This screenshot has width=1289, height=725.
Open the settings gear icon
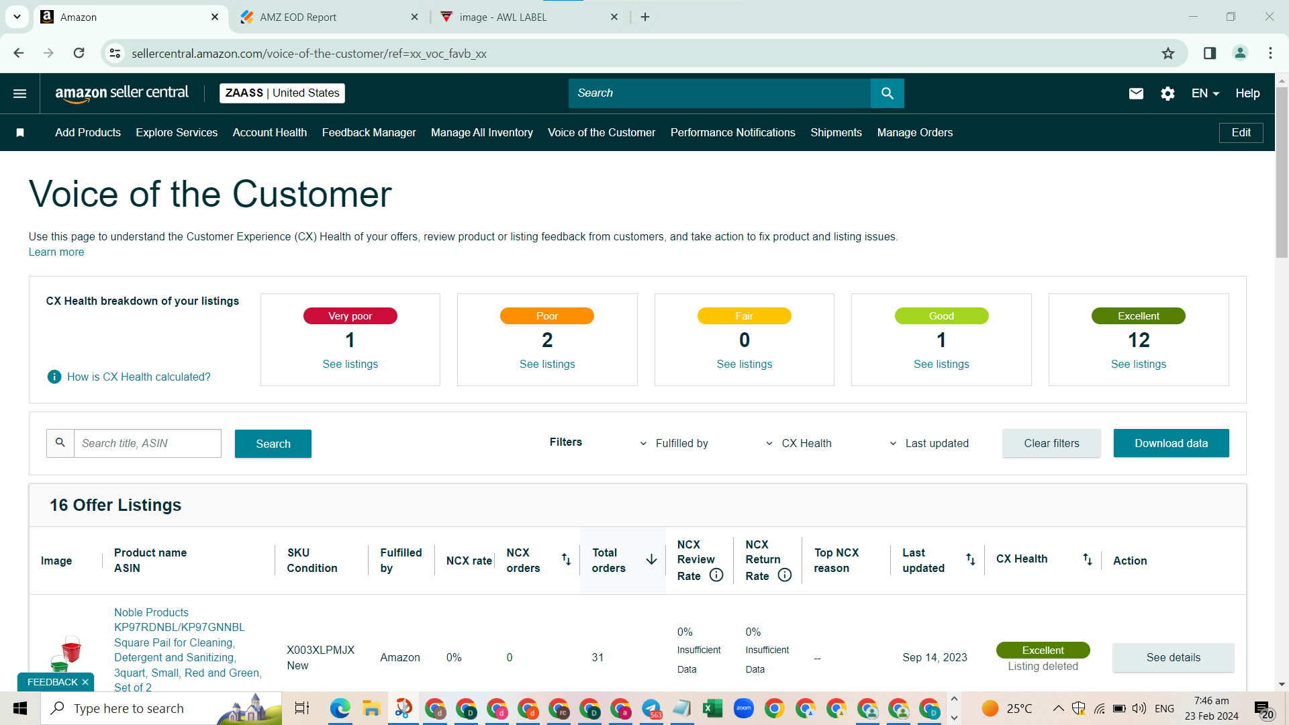click(x=1168, y=93)
